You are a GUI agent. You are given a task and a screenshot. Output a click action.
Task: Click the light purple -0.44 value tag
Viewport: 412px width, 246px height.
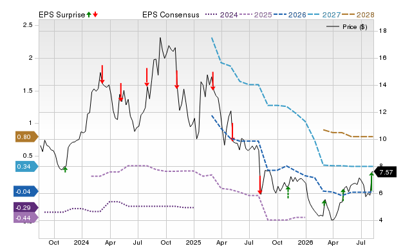click(x=26, y=218)
